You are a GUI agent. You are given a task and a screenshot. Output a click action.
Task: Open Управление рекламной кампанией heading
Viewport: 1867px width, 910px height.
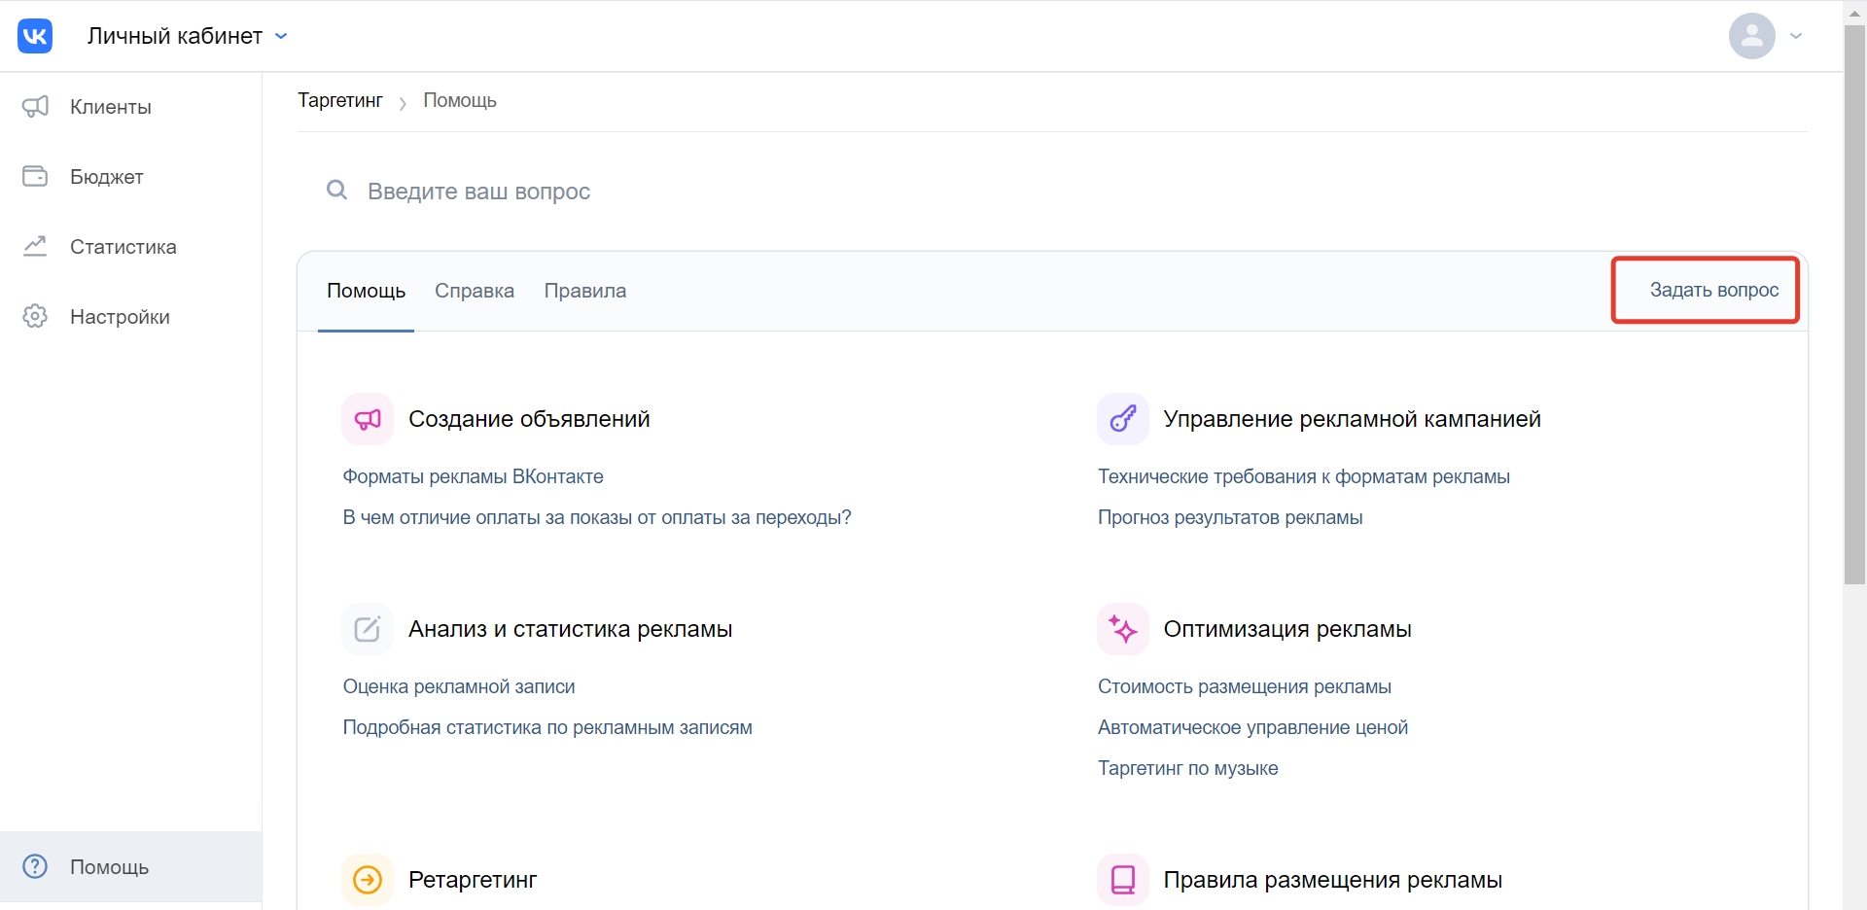[x=1352, y=419]
